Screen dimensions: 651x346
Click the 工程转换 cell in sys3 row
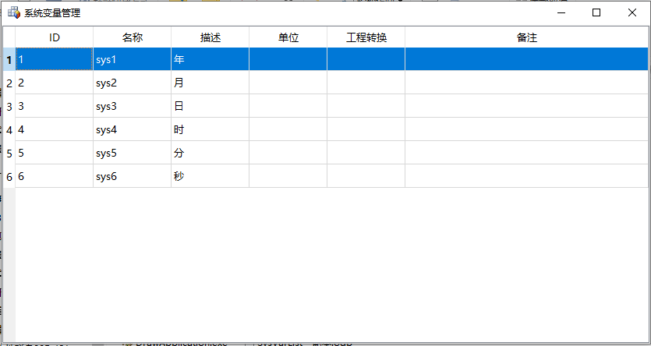tap(366, 106)
